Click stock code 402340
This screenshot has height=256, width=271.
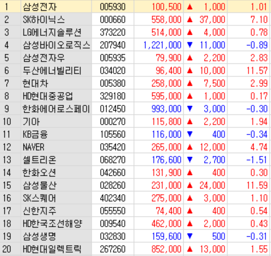pyautogui.click(x=113, y=198)
